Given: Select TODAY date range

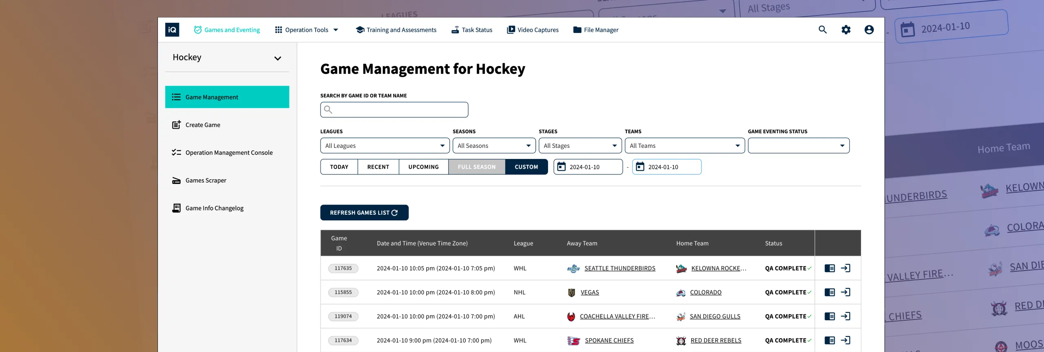Looking at the screenshot, I should (x=339, y=167).
